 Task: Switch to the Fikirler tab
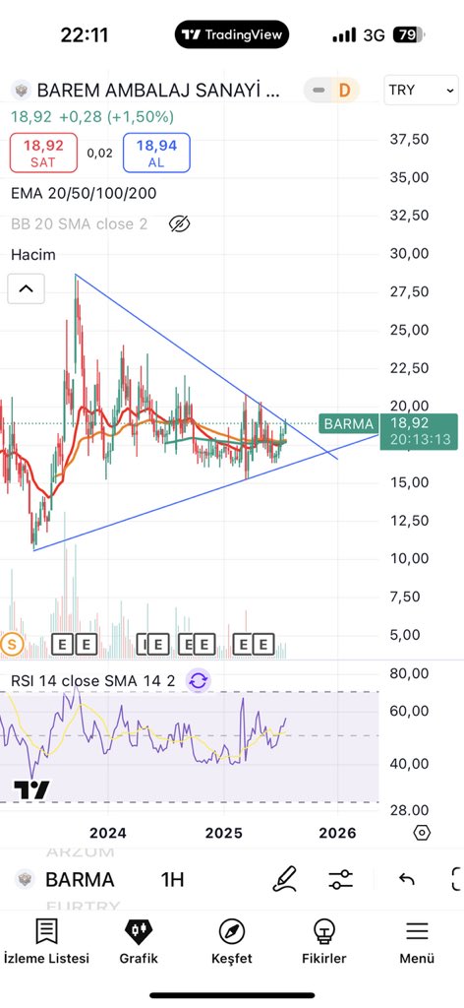(x=324, y=940)
